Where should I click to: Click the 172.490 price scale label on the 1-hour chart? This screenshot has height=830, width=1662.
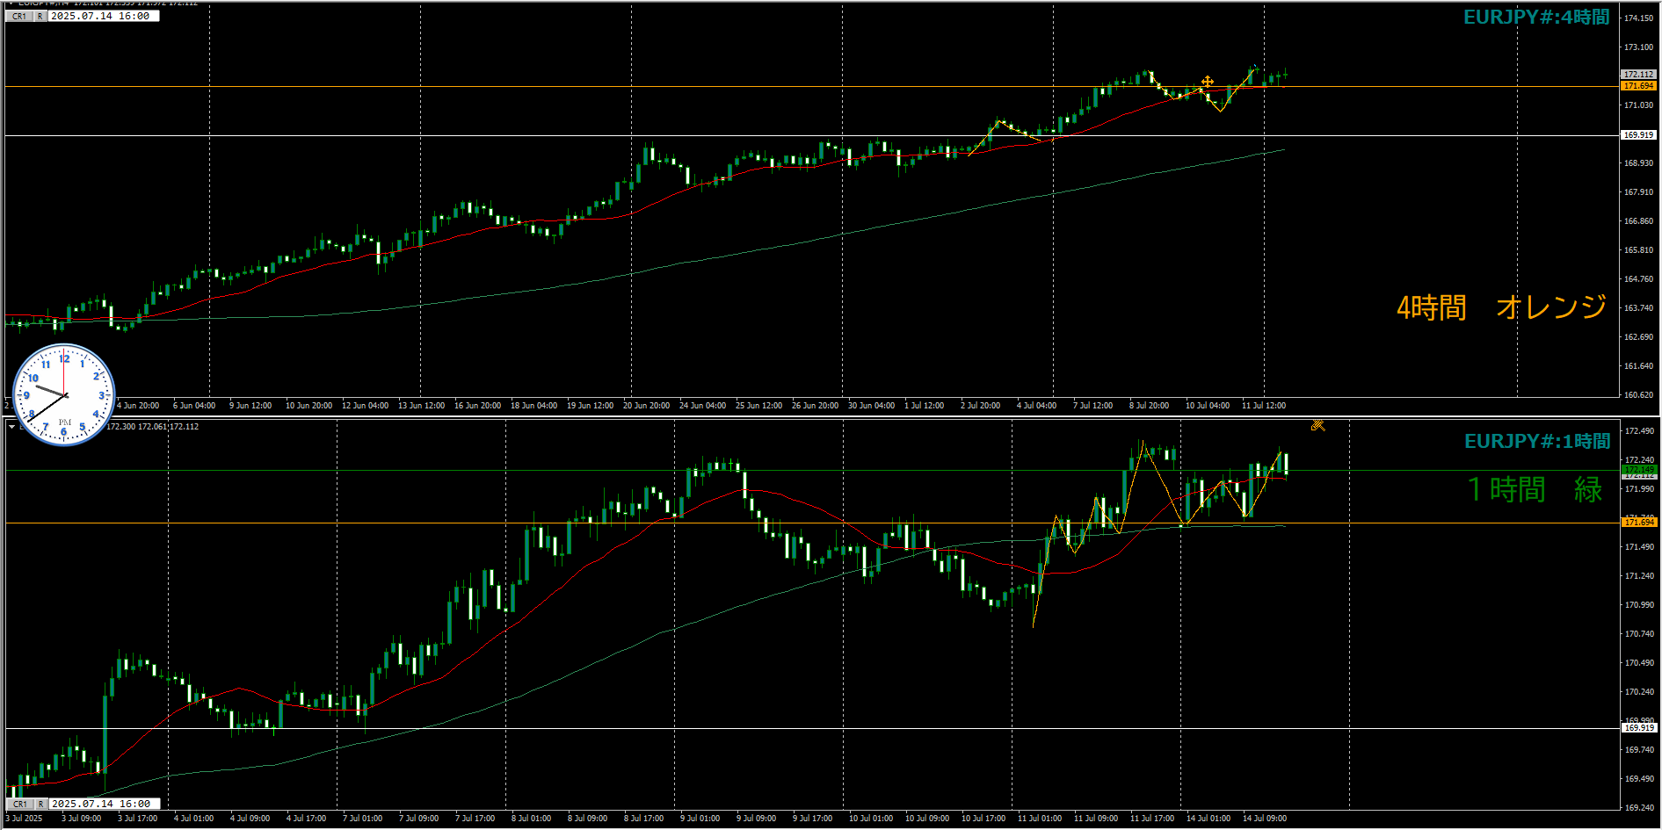click(1638, 431)
